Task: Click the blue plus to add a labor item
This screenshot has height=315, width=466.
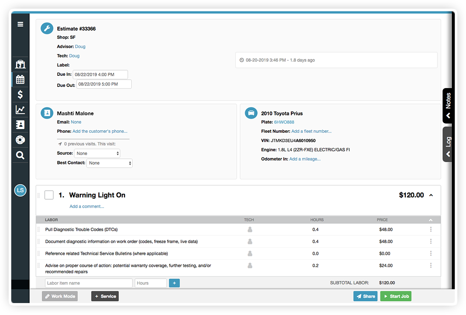Action: (174, 283)
